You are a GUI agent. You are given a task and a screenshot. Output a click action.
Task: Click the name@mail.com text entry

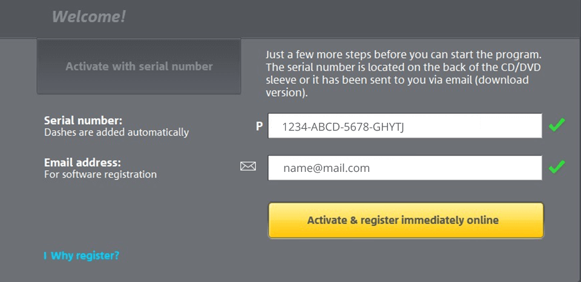coord(326,168)
